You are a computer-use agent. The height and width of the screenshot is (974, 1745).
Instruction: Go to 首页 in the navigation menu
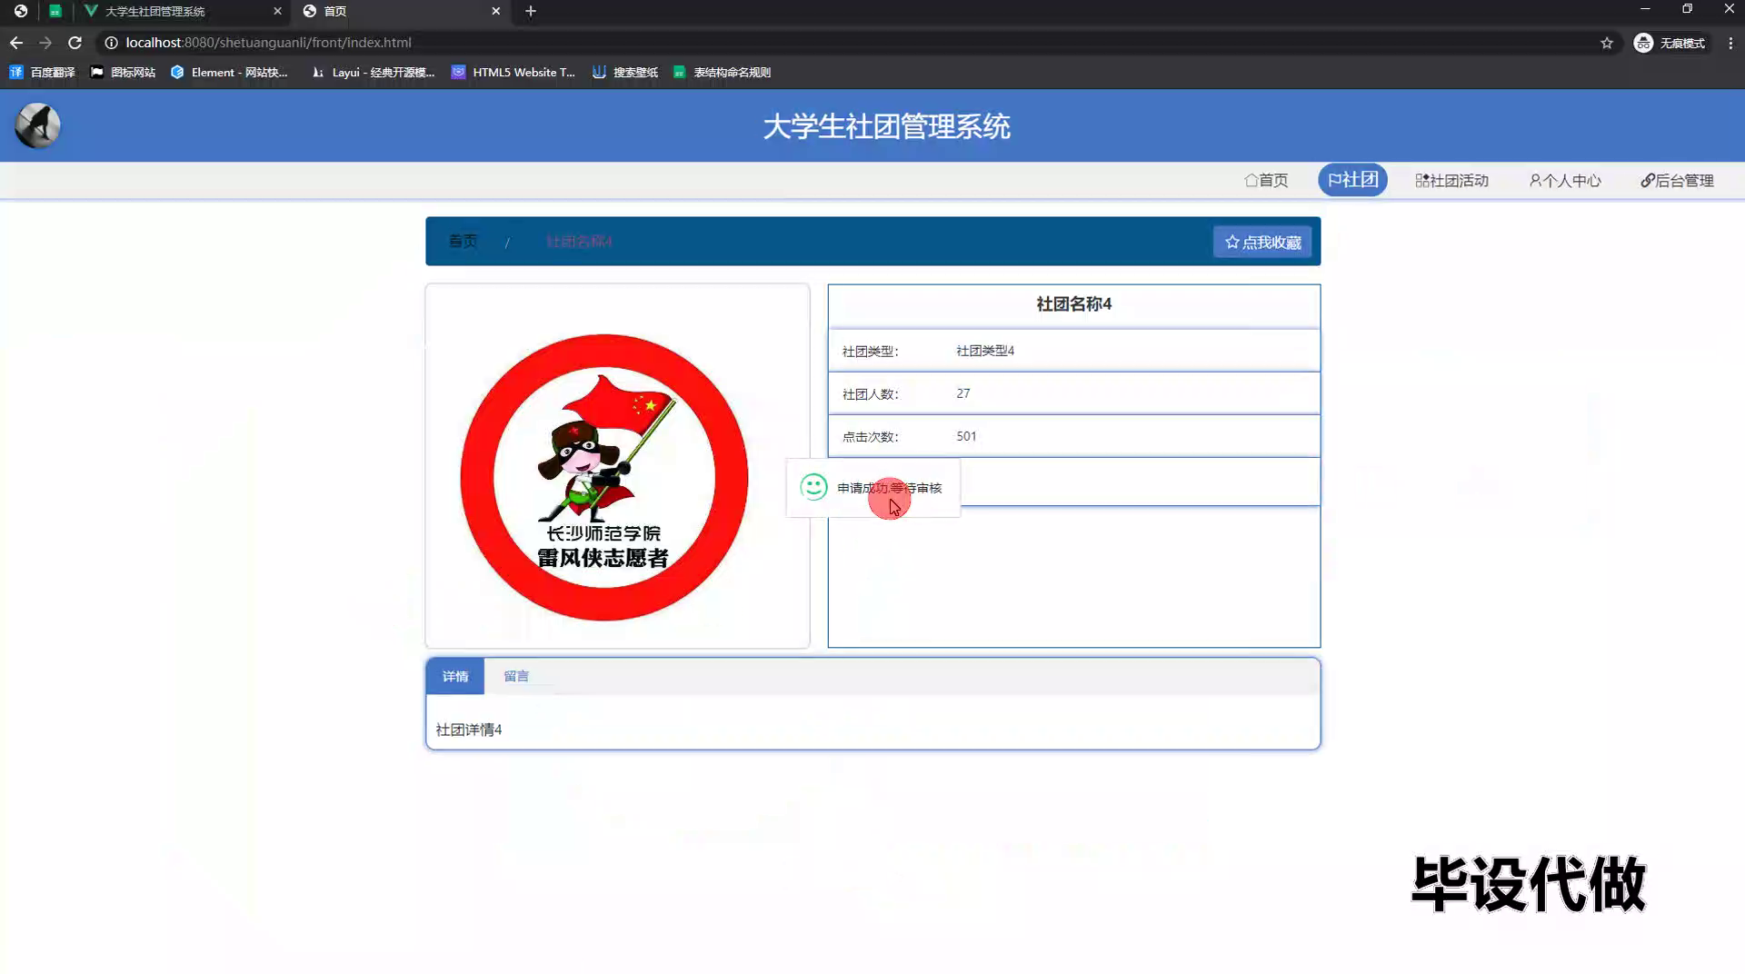1266,180
